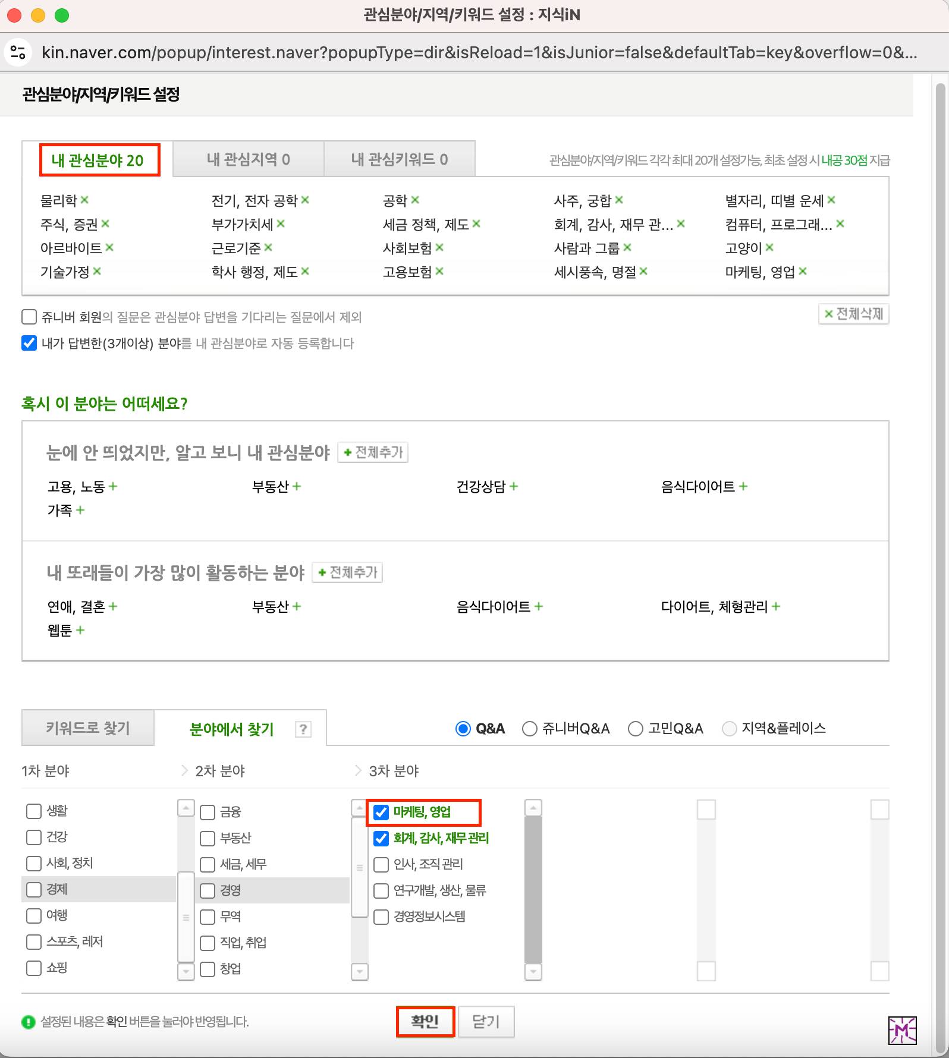Click site info icon in address bar
Image resolution: width=949 pixels, height=1058 pixels.
pos(18,53)
